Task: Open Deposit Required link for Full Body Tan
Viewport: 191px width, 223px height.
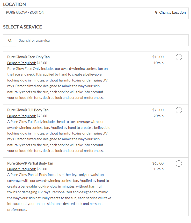Action: click(21, 116)
